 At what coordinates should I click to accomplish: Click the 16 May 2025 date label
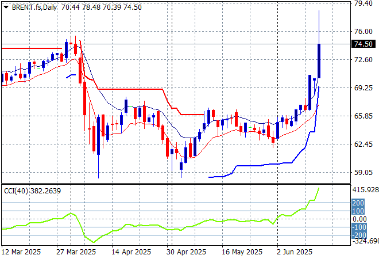[x=242, y=252]
